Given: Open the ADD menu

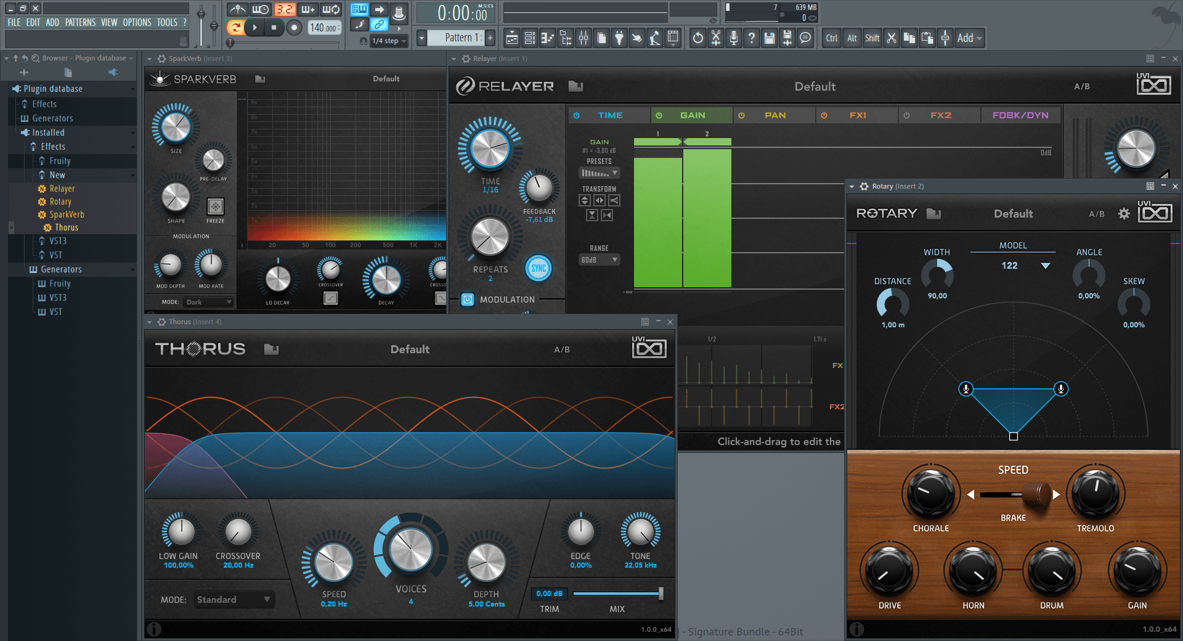Looking at the screenshot, I should (x=52, y=22).
